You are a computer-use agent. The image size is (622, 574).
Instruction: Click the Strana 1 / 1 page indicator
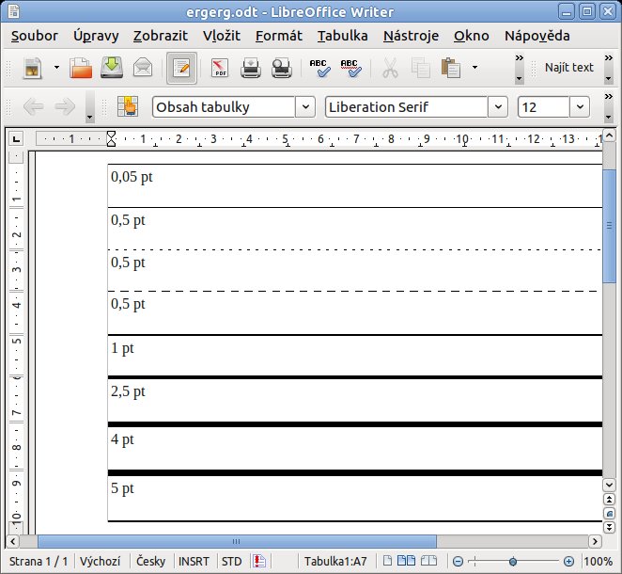39,561
